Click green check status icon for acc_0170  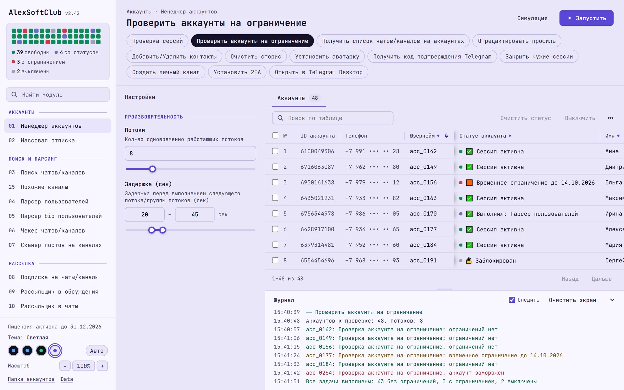(469, 214)
